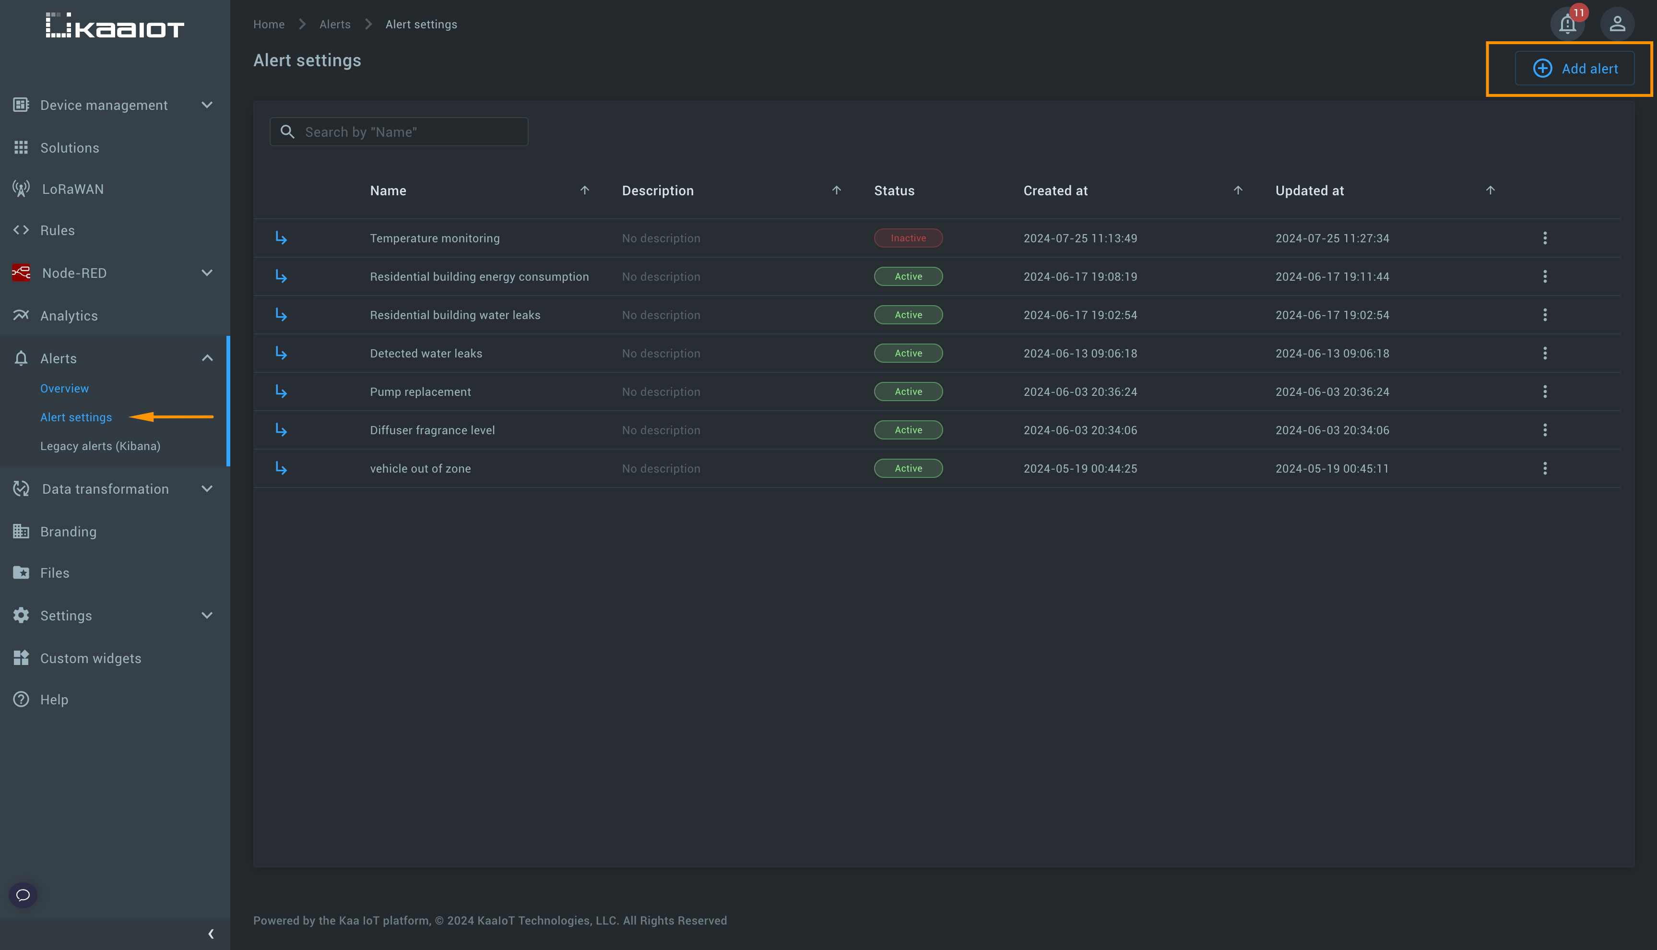Viewport: 1657px width, 950px height.
Task: Click the Data transformation icon
Action: [21, 489]
